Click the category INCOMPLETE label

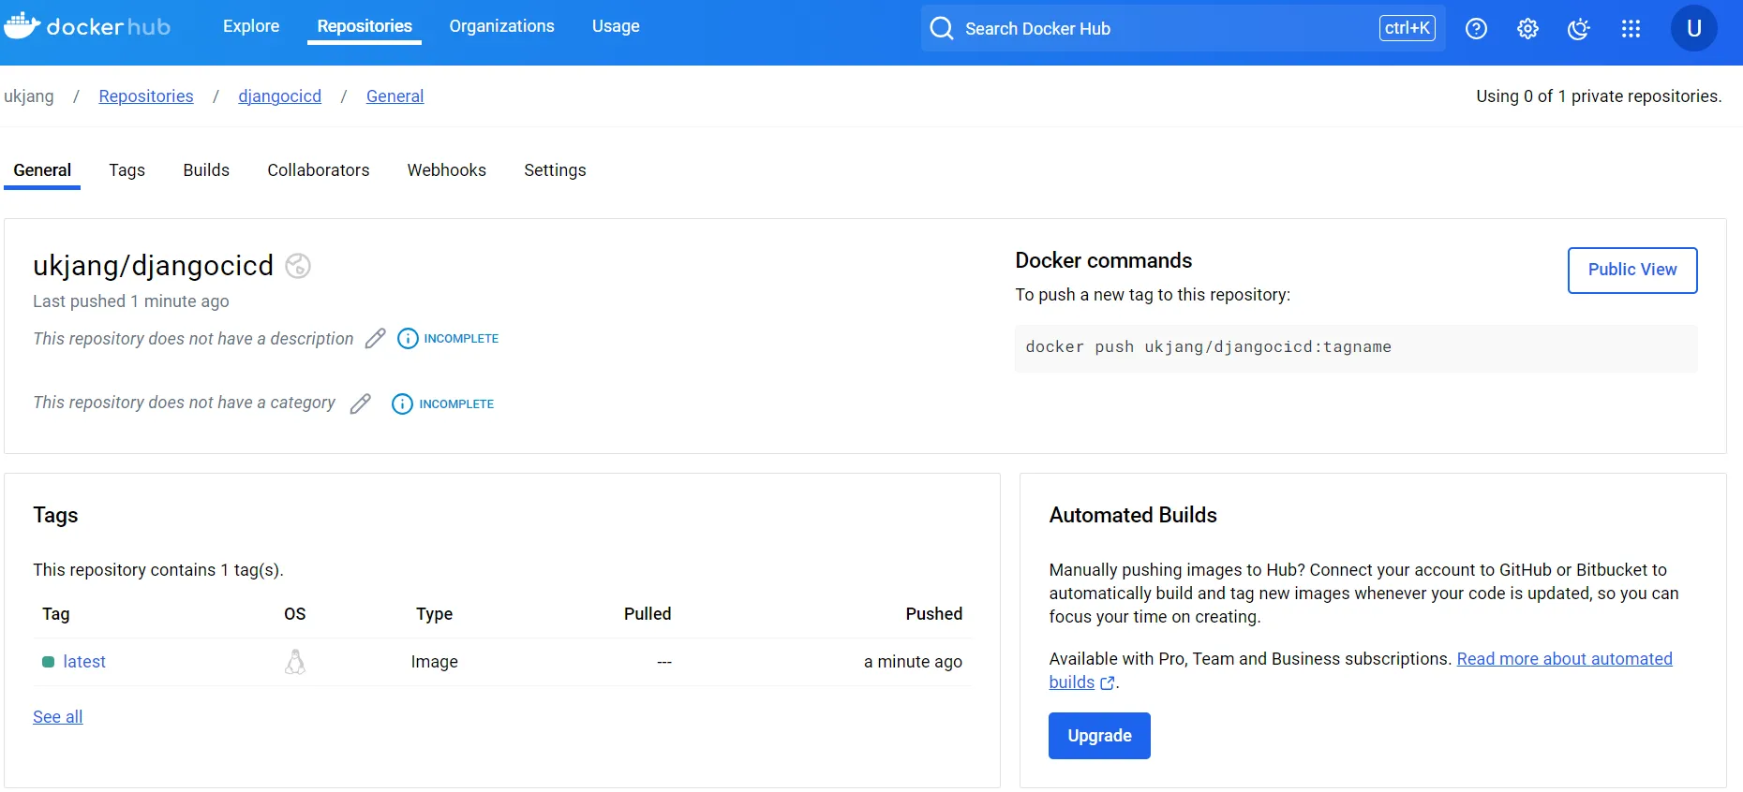tap(456, 404)
